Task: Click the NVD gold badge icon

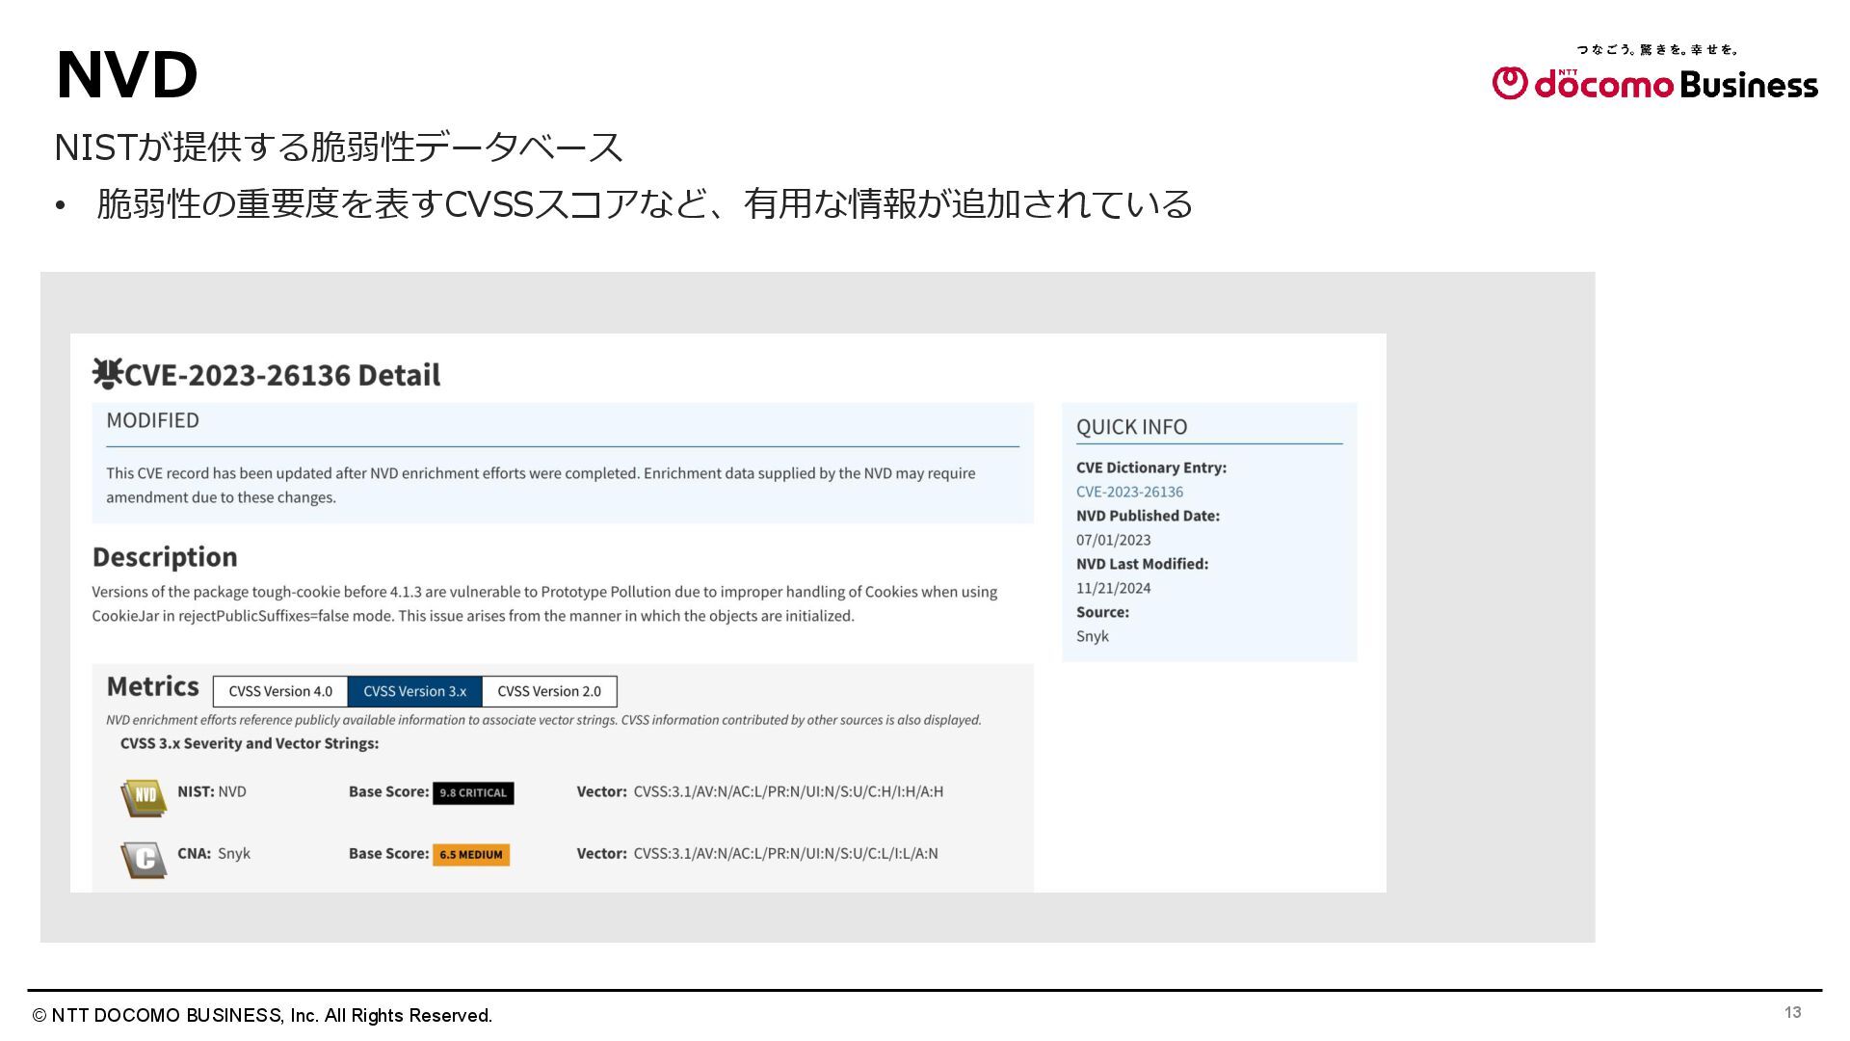Action: coord(143,797)
